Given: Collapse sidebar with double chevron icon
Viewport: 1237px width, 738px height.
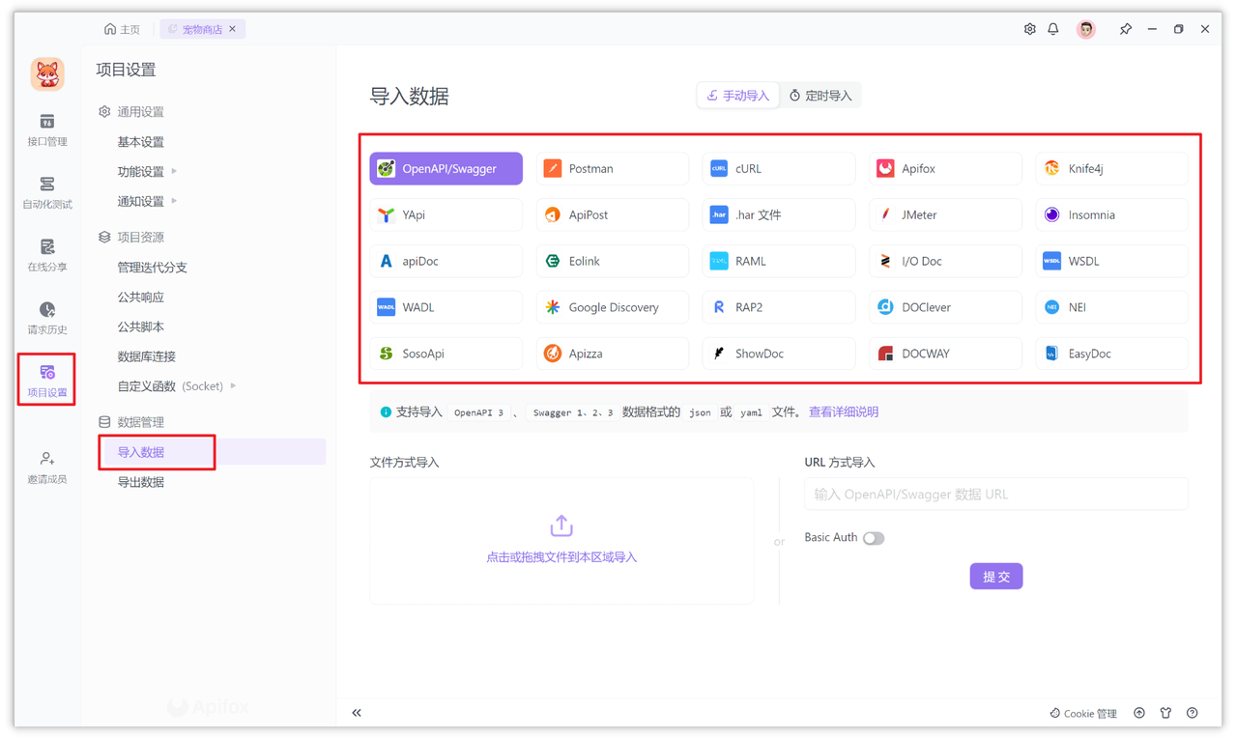Looking at the screenshot, I should click(357, 713).
